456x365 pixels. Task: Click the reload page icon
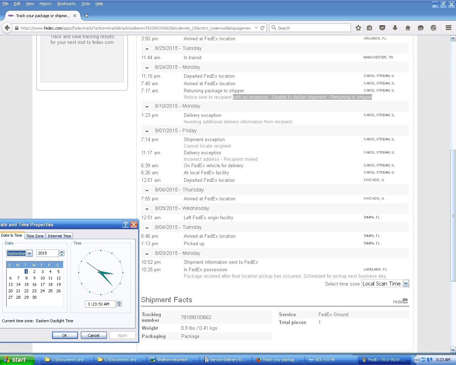tap(263, 28)
